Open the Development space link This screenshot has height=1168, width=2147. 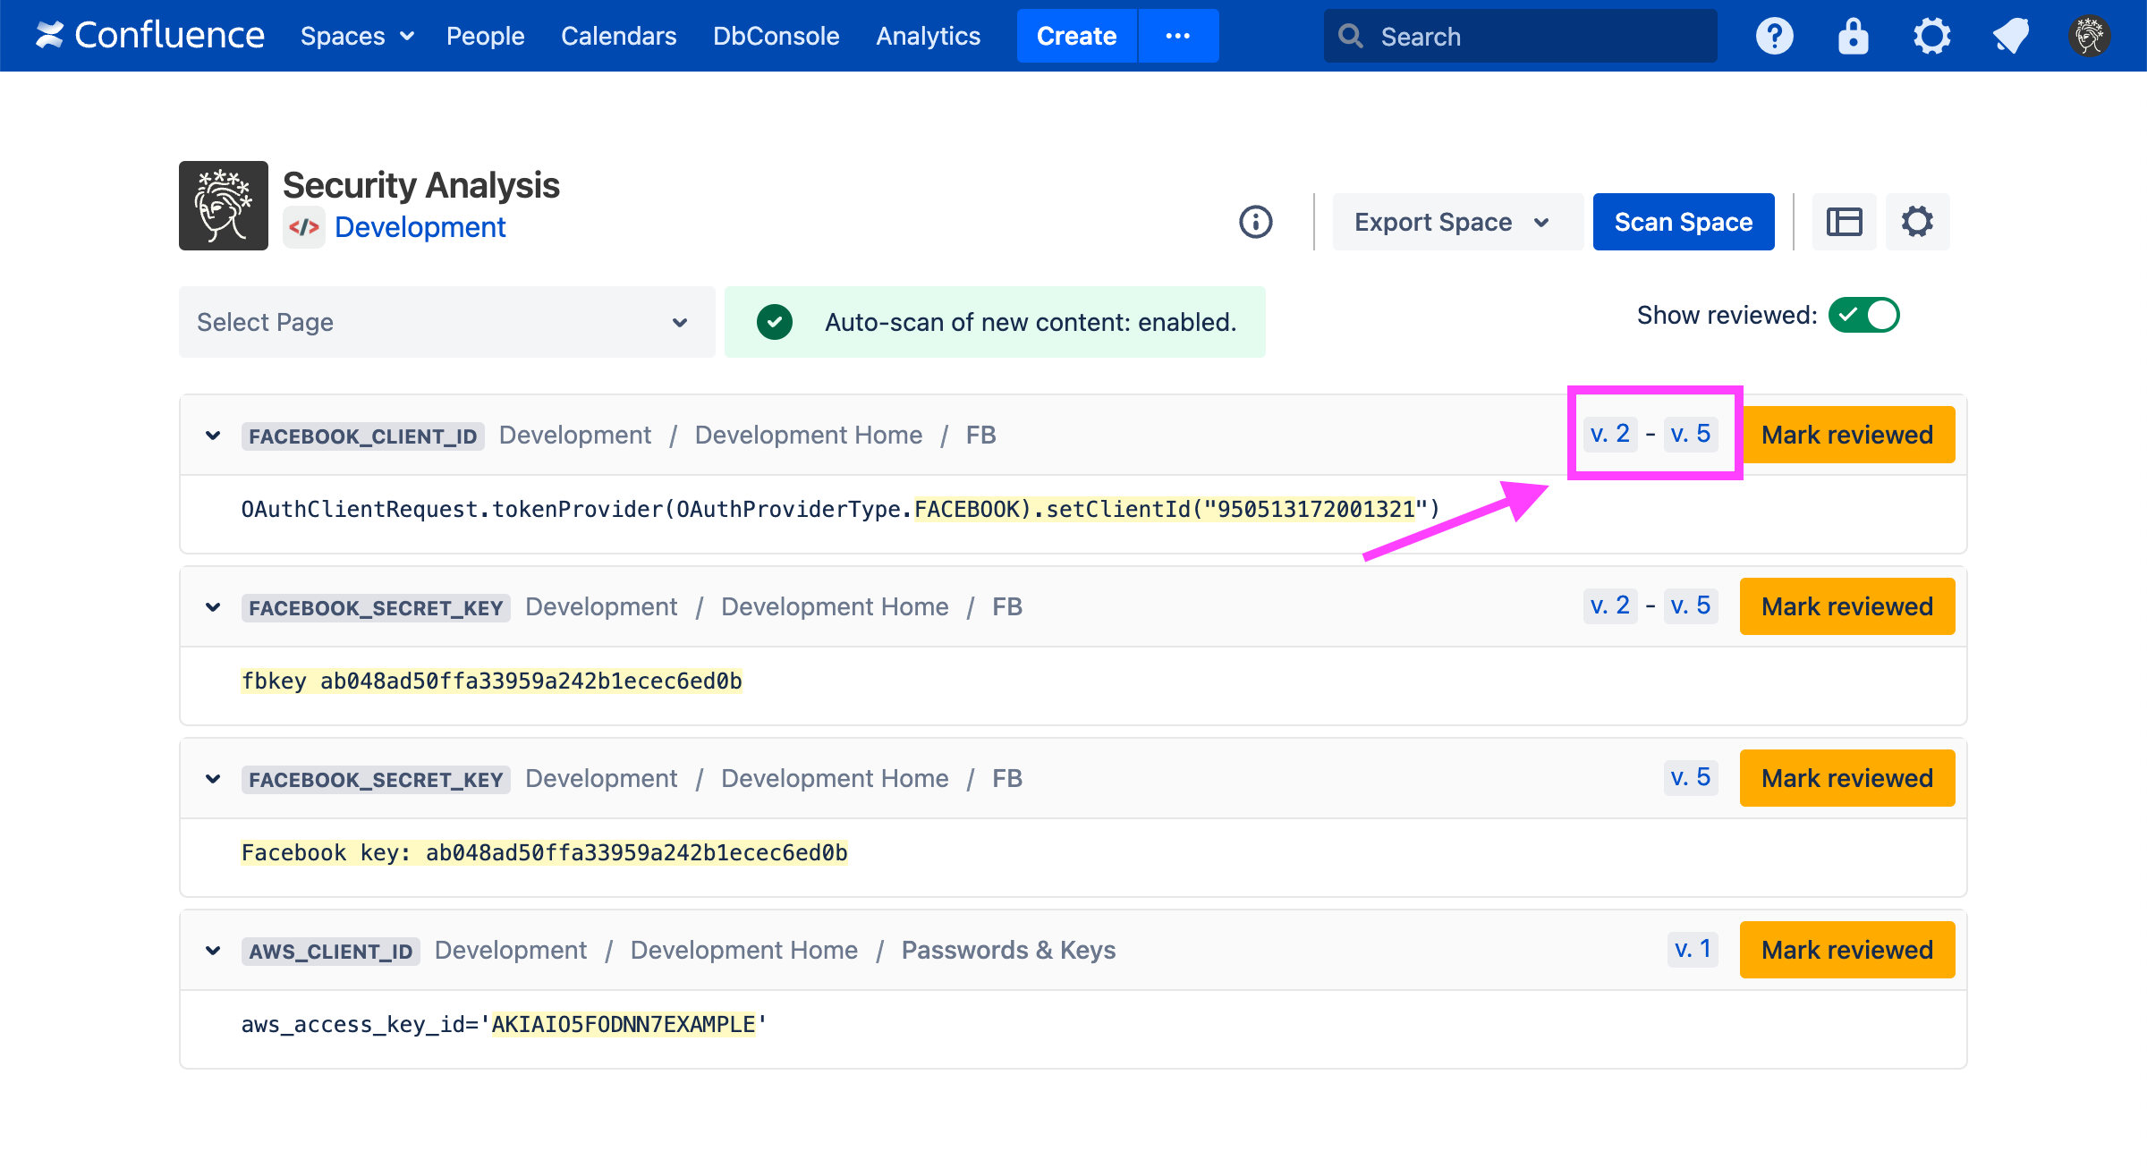click(420, 227)
